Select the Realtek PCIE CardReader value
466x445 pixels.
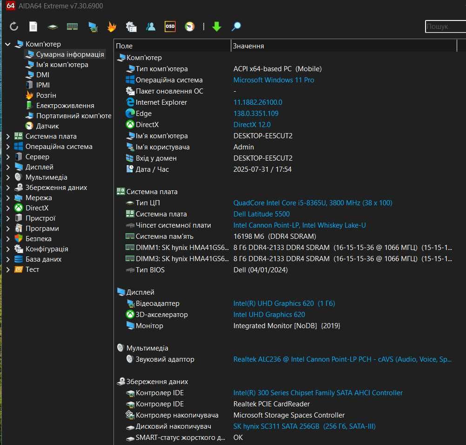272,404
